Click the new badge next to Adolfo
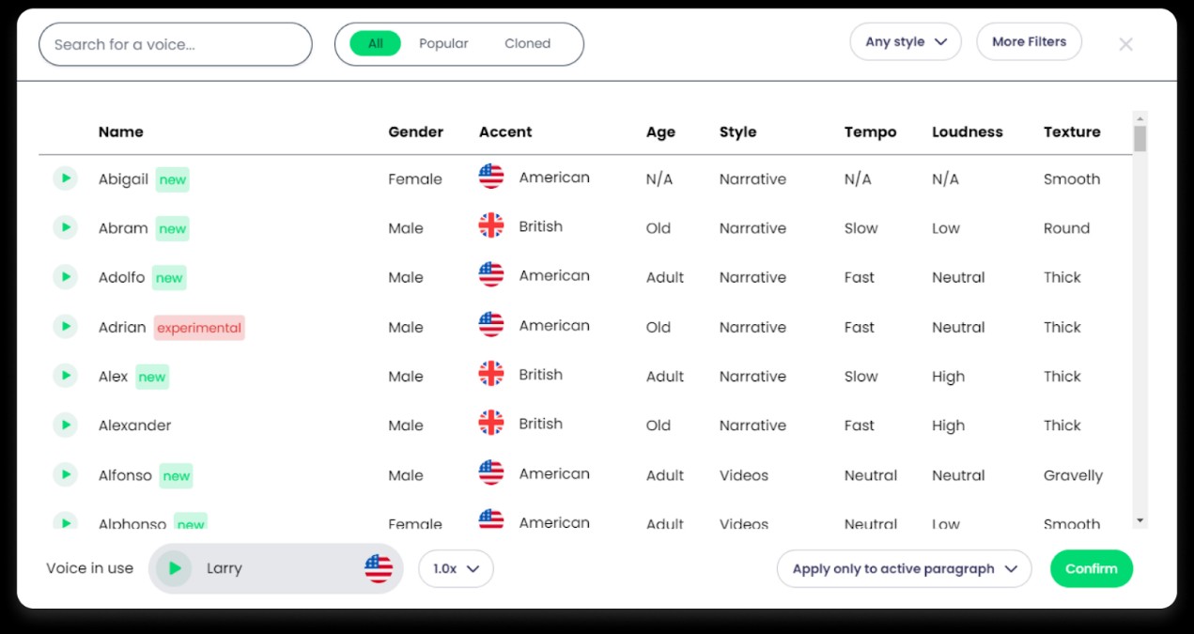 click(x=169, y=278)
